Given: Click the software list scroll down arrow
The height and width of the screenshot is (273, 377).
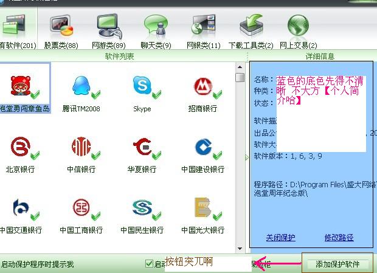Looking at the screenshot, I should pos(240,249).
